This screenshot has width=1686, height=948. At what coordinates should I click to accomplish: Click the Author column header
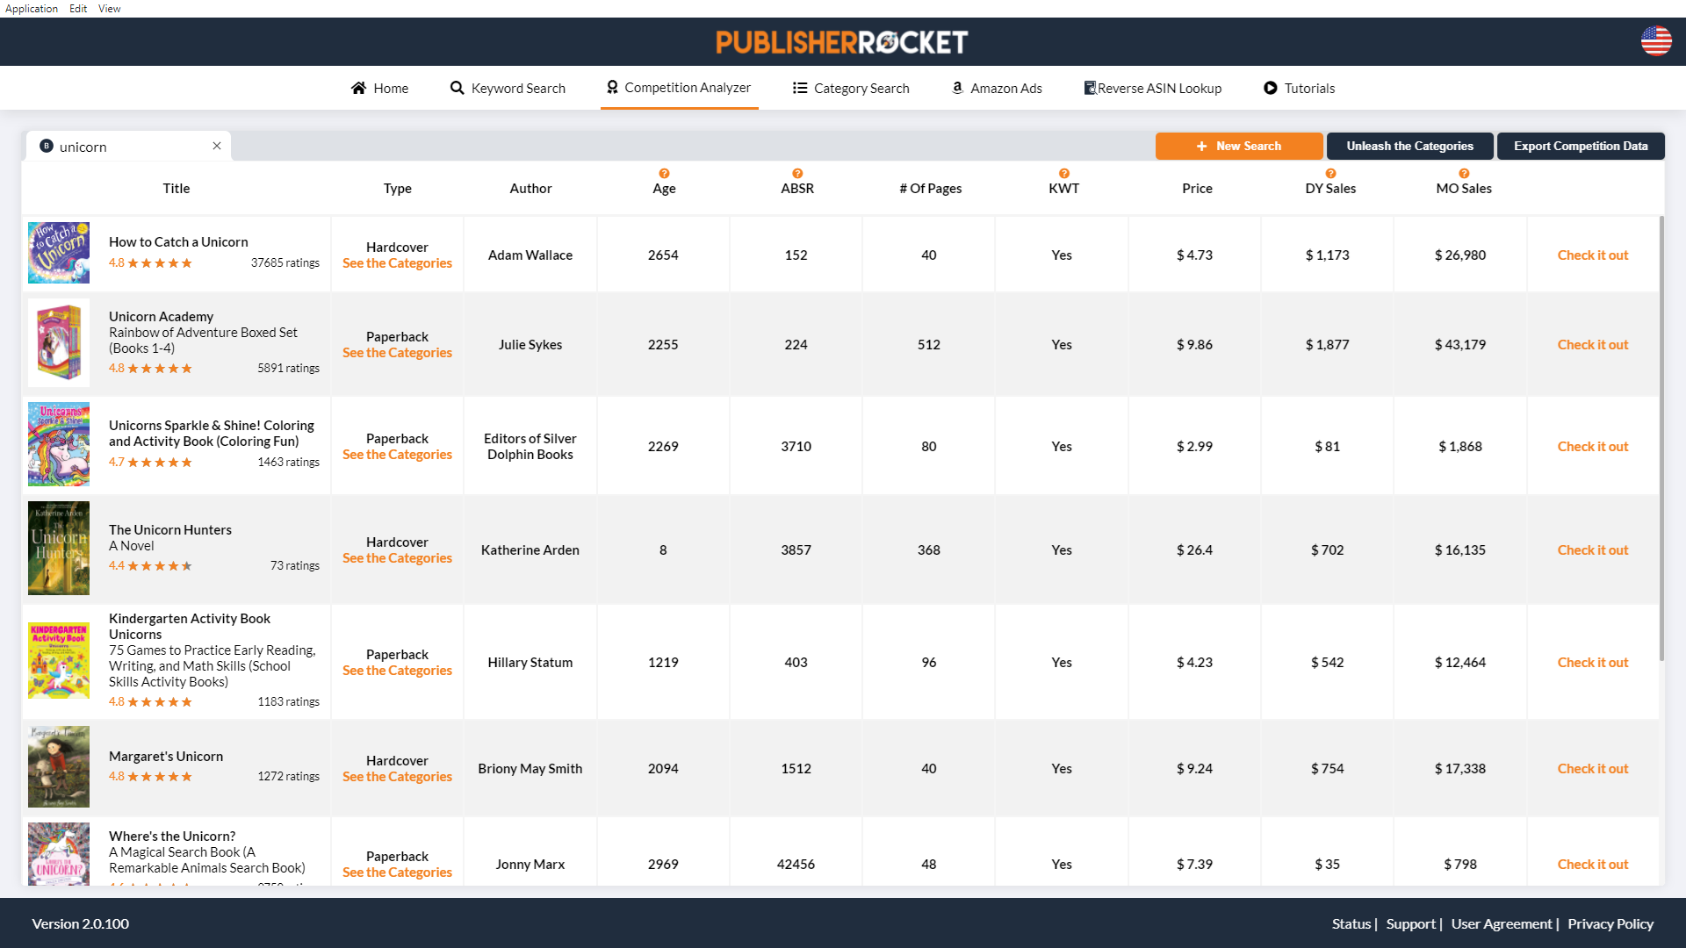(530, 189)
